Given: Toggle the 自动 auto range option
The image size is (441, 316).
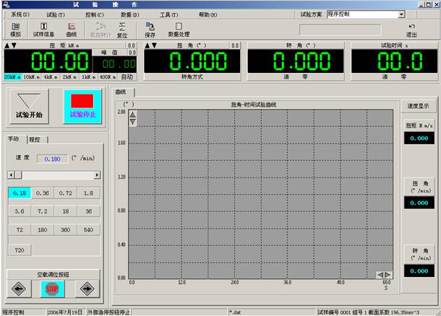Looking at the screenshot, I should click(127, 76).
